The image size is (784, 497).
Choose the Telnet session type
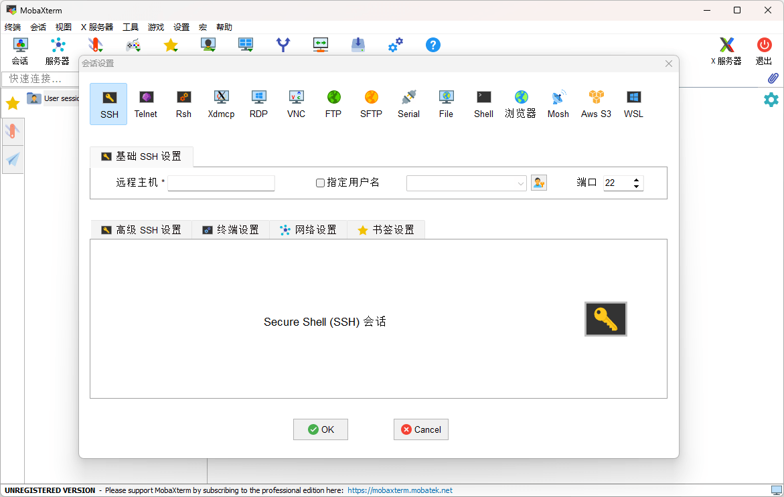click(146, 104)
